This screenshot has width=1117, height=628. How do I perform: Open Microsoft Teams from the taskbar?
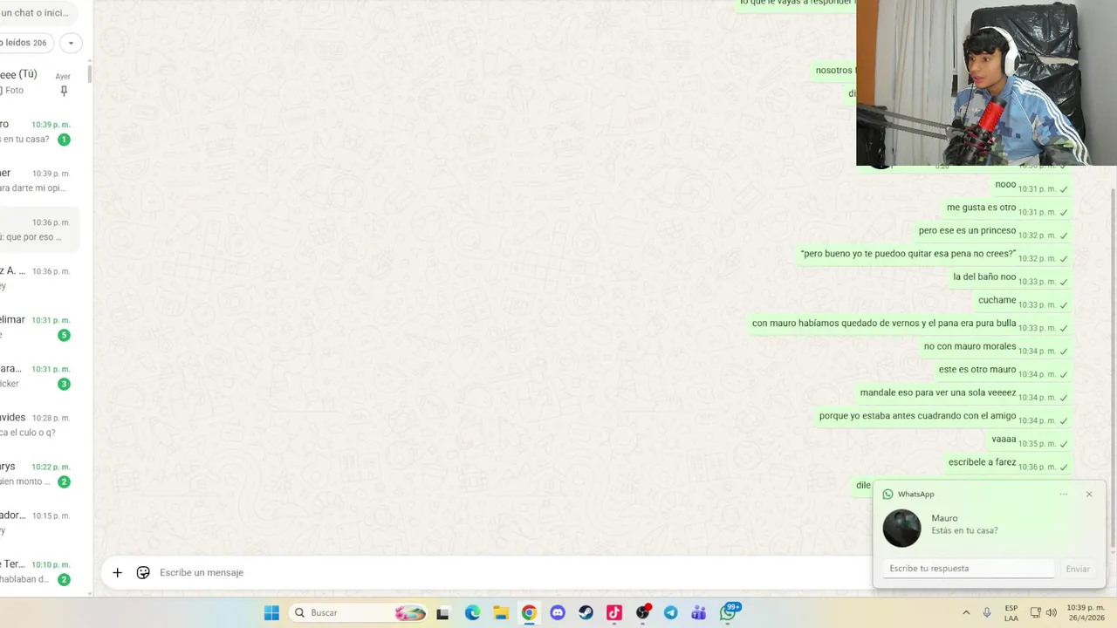coord(698,613)
